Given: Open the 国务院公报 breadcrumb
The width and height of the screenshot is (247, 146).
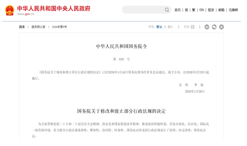Looking at the screenshot, I should coord(38,27).
